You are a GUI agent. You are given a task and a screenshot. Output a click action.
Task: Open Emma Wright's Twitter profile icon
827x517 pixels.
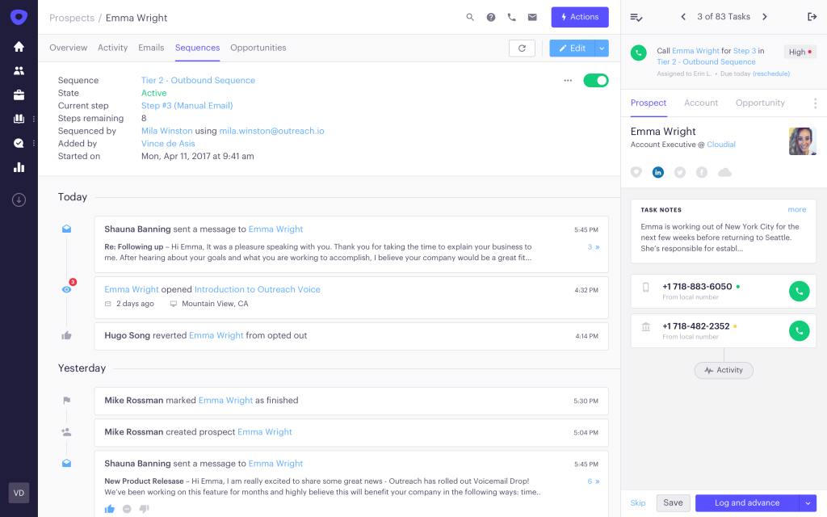coord(680,173)
